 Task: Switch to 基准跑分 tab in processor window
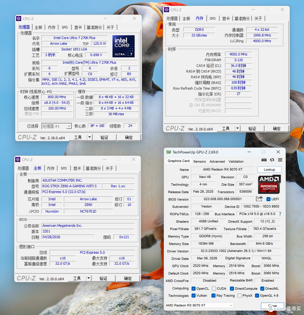point(94,27)
